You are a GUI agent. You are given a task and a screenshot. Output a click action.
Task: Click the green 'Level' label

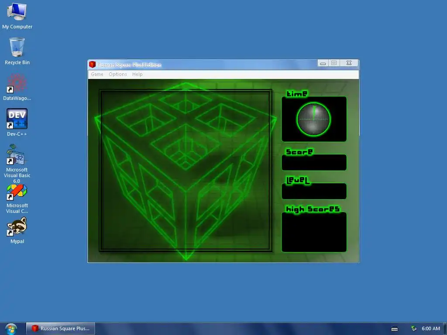point(298,180)
